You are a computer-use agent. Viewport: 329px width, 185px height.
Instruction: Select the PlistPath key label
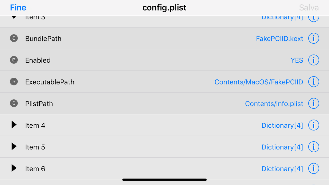tap(39, 104)
